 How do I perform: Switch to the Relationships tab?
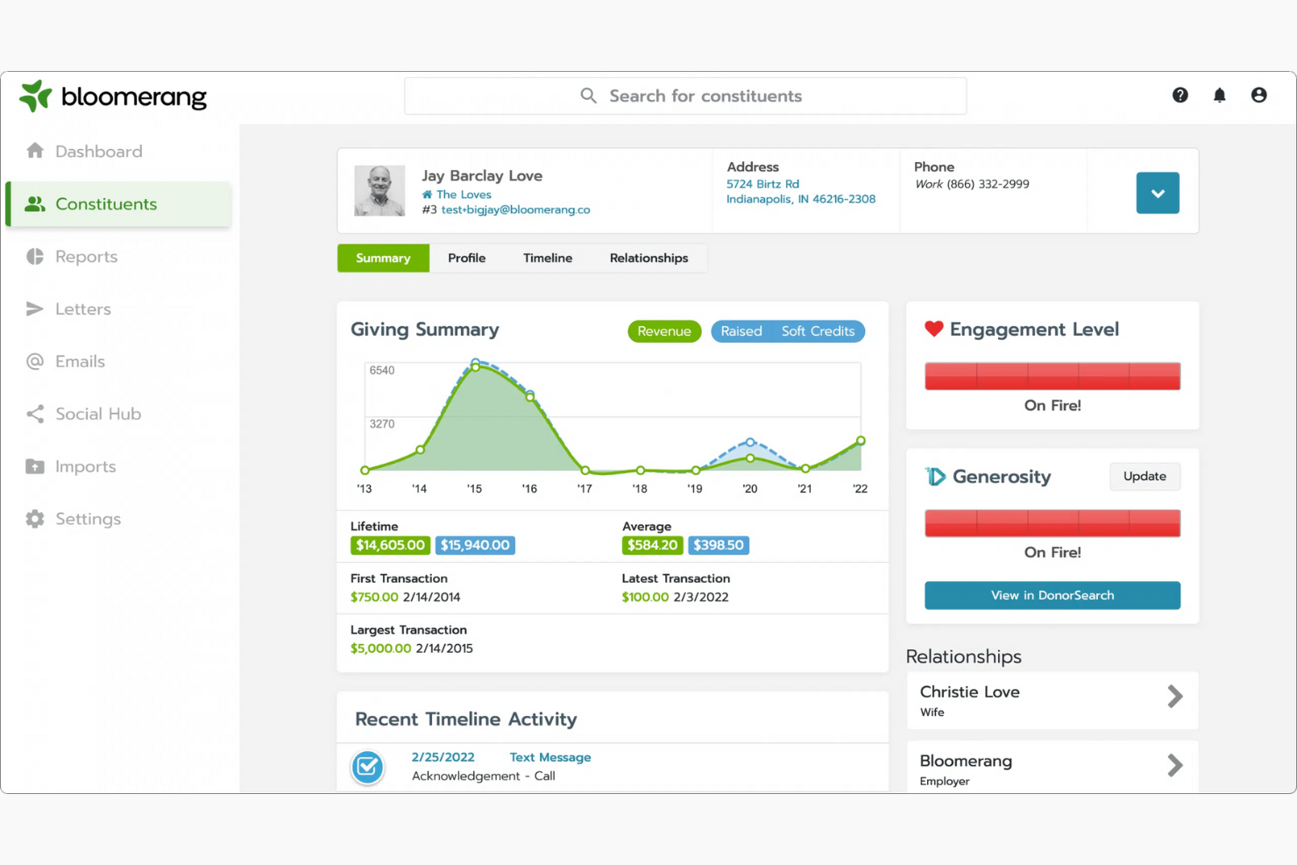[648, 258]
